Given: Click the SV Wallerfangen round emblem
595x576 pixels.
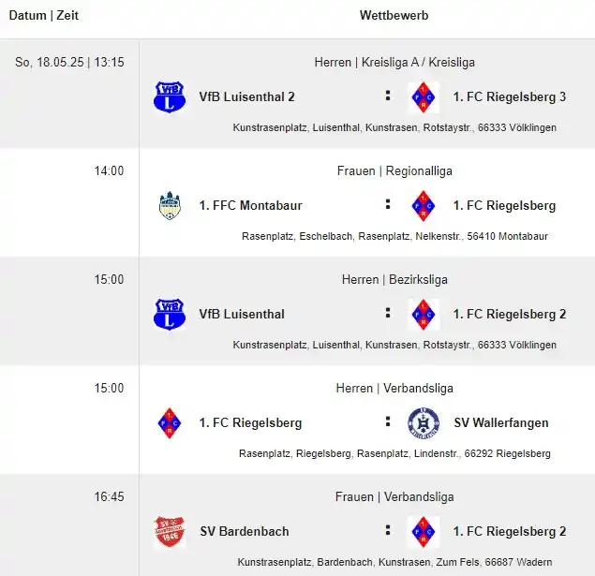Looking at the screenshot, I should pyautogui.click(x=424, y=422).
